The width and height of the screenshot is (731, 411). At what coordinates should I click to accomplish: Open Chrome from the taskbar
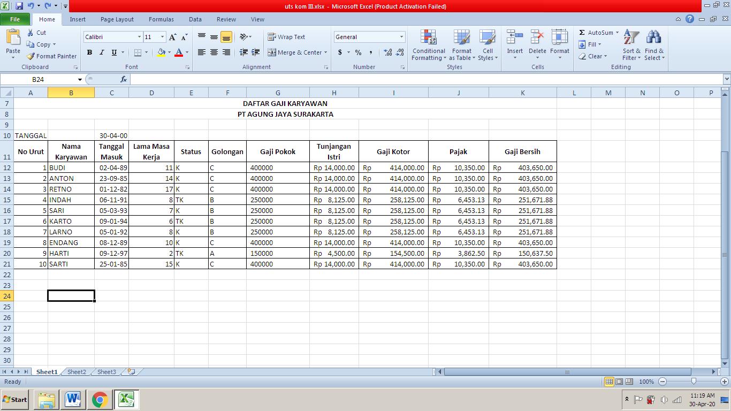tap(100, 399)
